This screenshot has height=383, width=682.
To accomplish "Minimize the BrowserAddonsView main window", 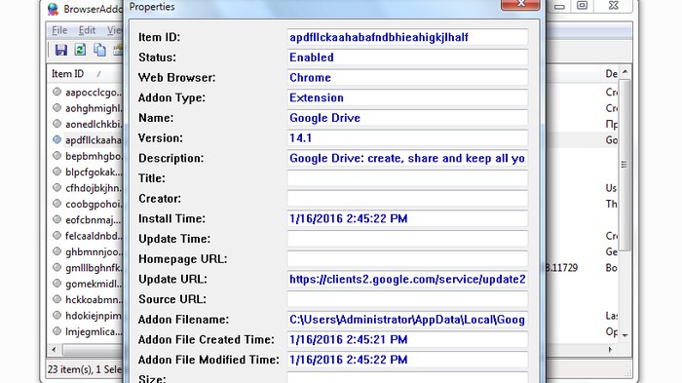I will pyautogui.click(x=559, y=6).
